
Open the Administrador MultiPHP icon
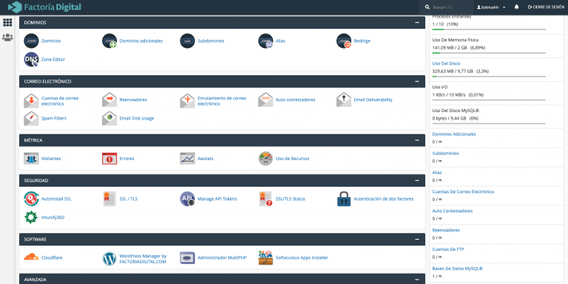[x=187, y=257]
